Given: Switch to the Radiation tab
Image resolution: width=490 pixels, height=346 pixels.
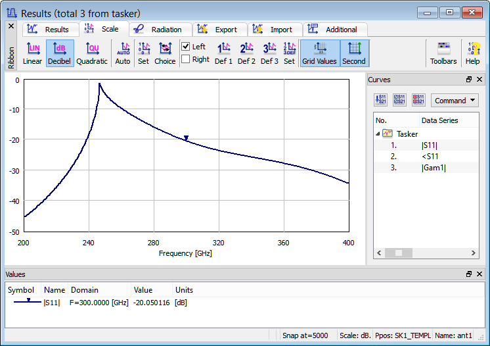Looking at the screenshot, I should 160,30.
